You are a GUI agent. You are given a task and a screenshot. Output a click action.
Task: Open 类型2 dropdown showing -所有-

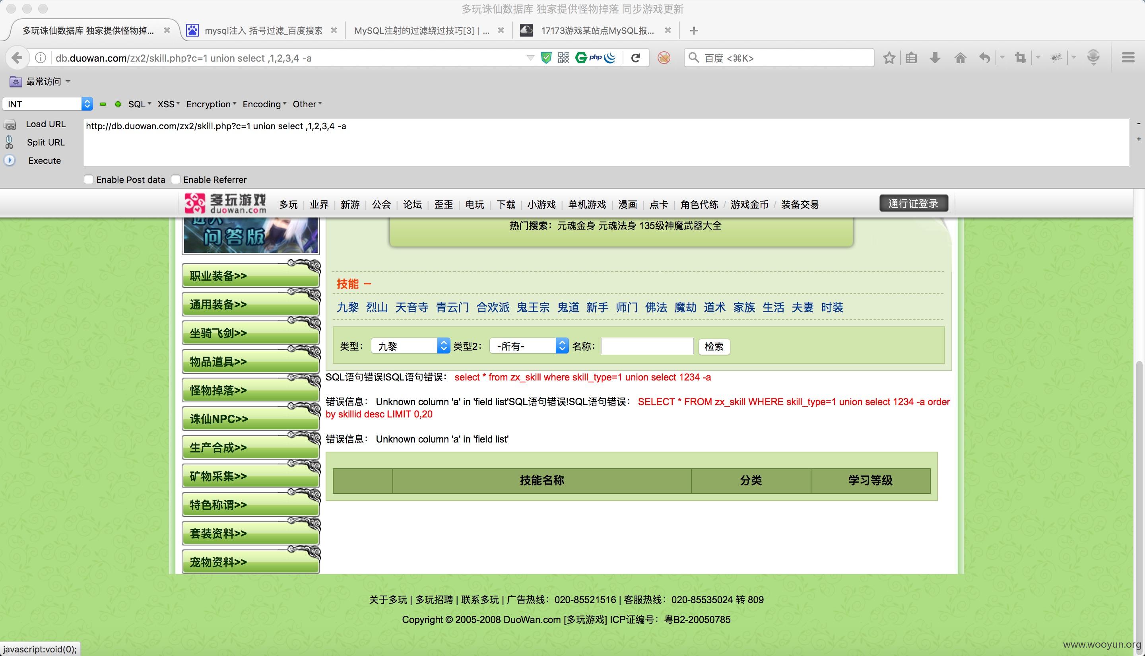(x=529, y=346)
